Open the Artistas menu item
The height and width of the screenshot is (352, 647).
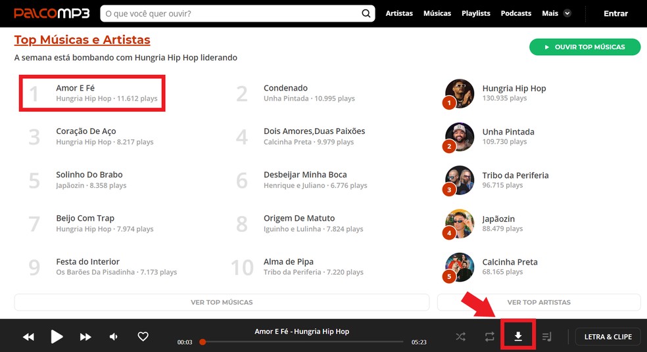click(399, 13)
